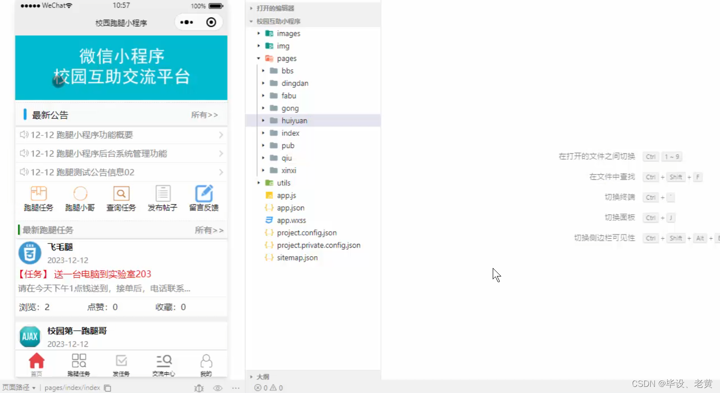Open more options ellipsis in simulator status bar
720x393 pixels.
pyautogui.click(x=236, y=388)
